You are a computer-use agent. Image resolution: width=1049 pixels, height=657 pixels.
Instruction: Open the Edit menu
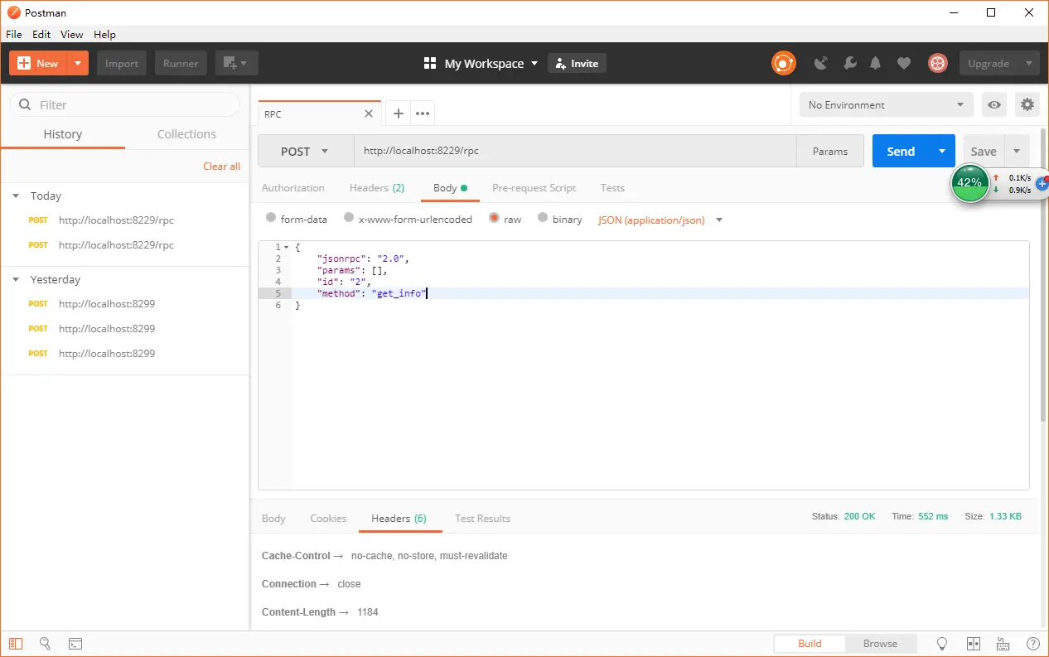pos(41,34)
